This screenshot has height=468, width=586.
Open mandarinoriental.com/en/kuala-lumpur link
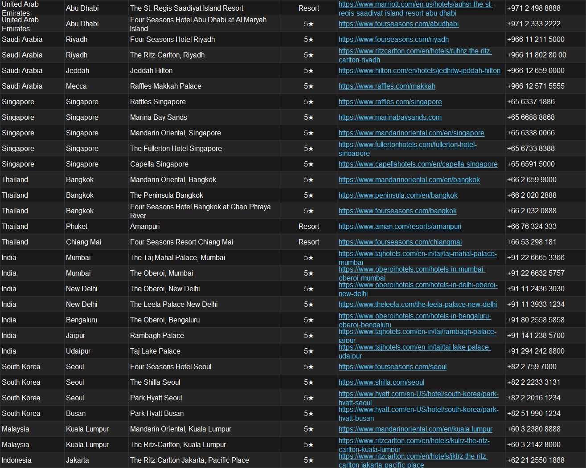point(415,429)
